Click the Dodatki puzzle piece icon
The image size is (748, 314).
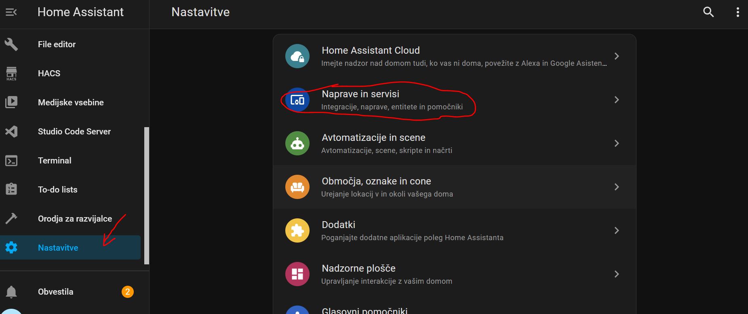(297, 230)
